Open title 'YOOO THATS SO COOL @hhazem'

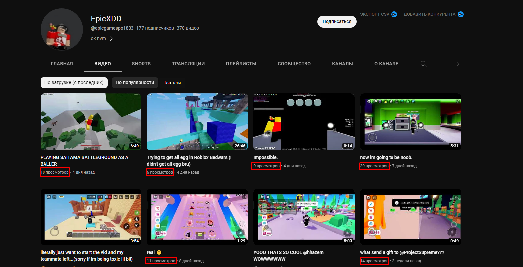pos(289,256)
